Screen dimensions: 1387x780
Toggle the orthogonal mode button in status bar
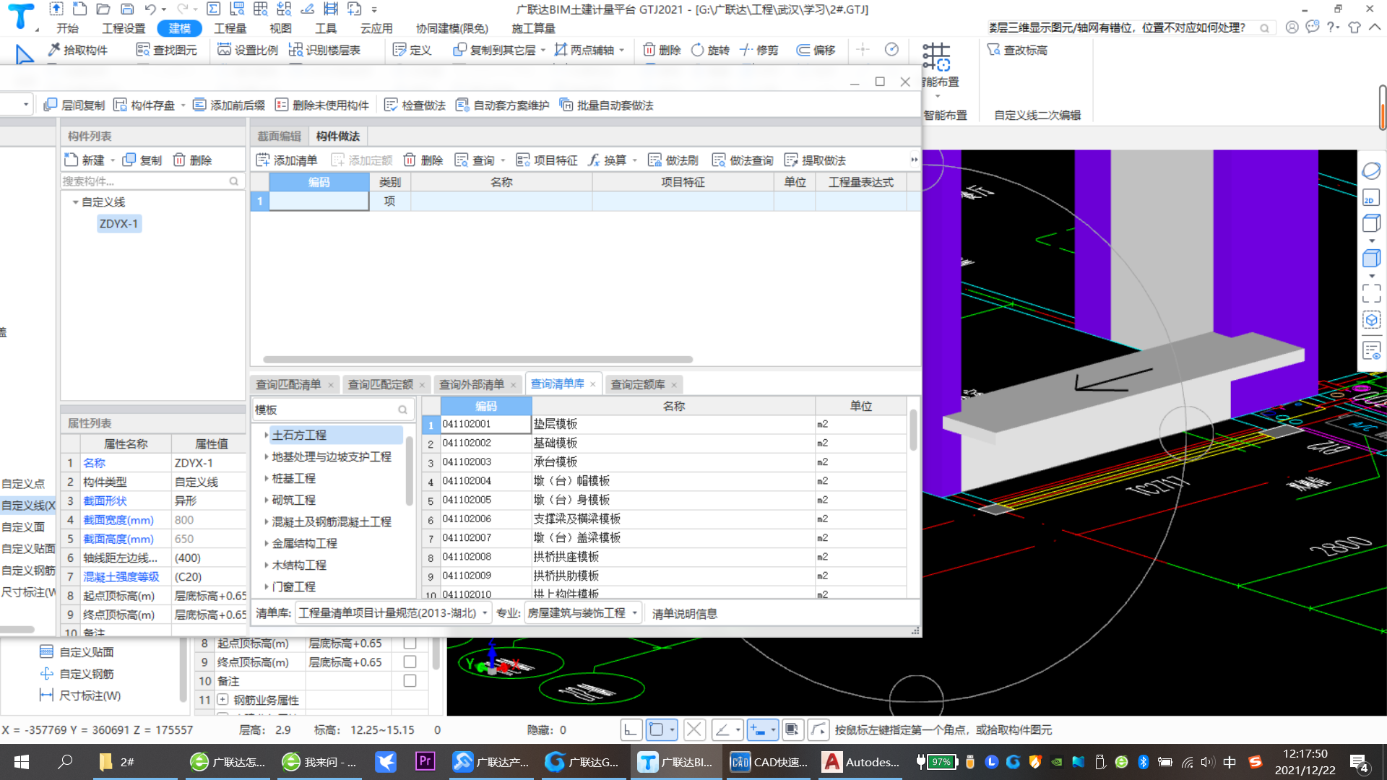631,730
